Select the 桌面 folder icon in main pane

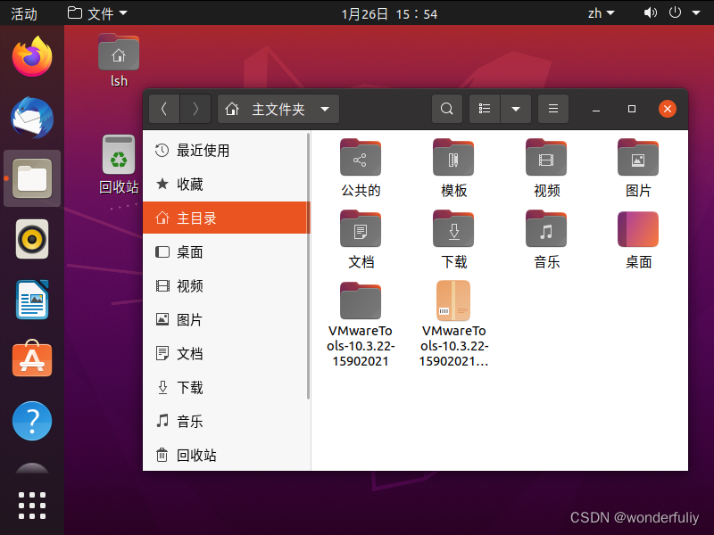click(638, 229)
